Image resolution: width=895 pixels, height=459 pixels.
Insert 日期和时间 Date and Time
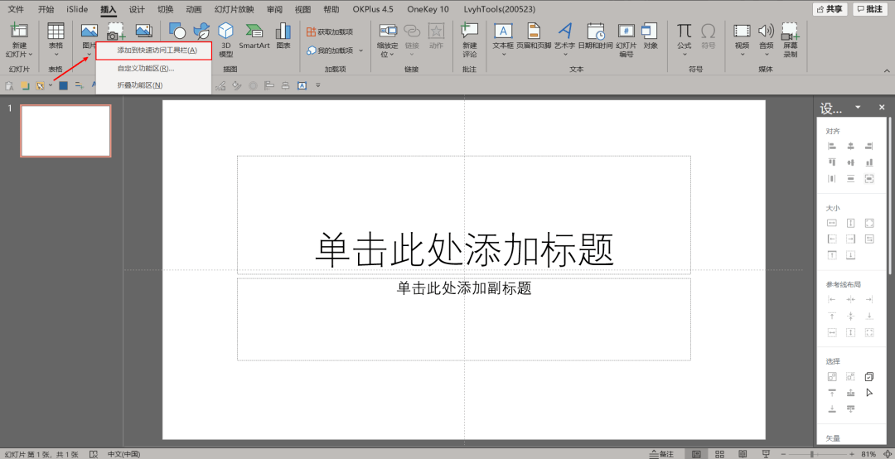pyautogui.click(x=595, y=36)
